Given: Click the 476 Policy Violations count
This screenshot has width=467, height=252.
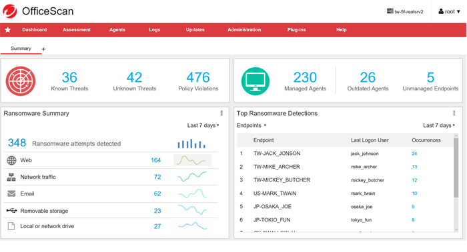Looking at the screenshot, I should pyautogui.click(x=198, y=78).
